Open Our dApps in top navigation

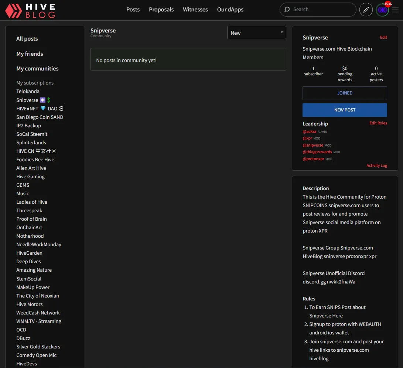(x=230, y=10)
